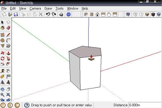Select the Freehand scribble tool

click(8, 46)
